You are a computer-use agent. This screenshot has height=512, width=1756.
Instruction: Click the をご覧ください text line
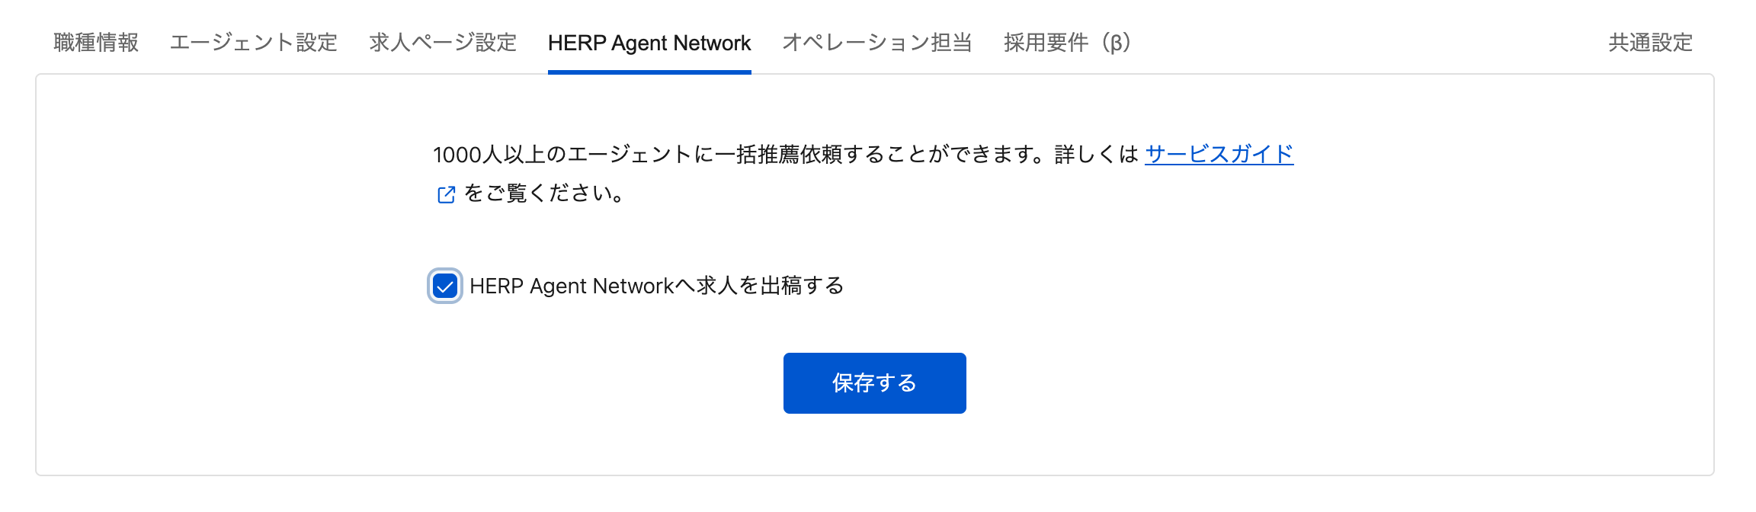545,194
